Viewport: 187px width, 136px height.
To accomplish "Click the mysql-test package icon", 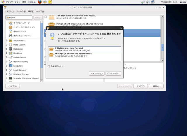I will pyautogui.click(x=51, y=17).
